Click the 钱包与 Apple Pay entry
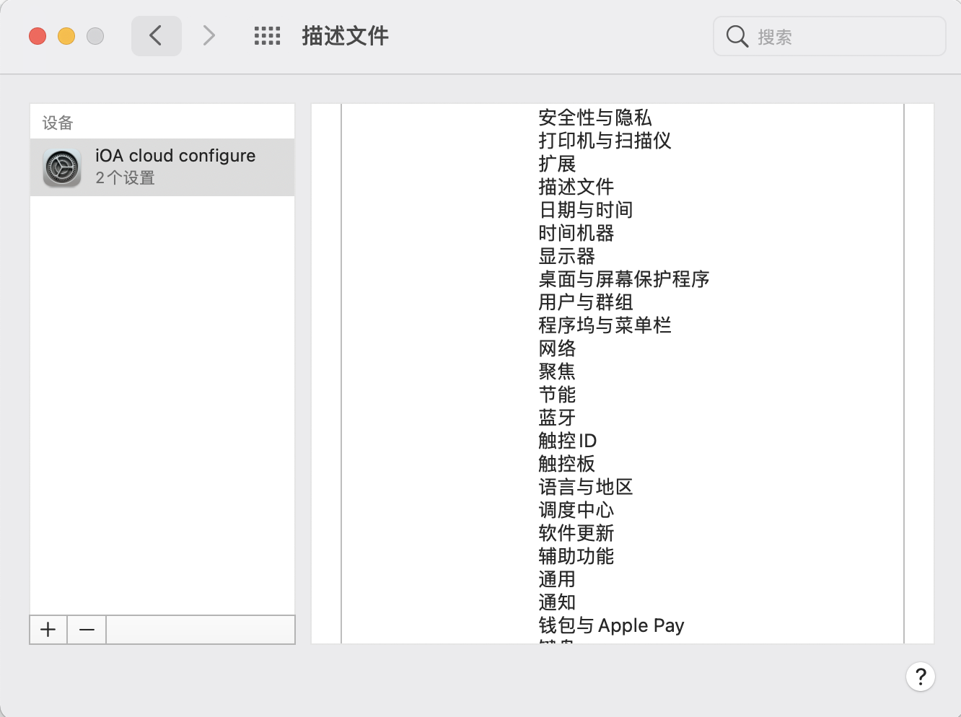The height and width of the screenshot is (717, 961). click(x=610, y=625)
